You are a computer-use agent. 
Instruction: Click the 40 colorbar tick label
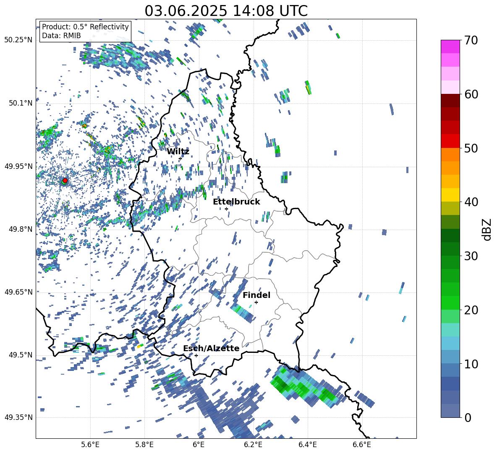pos(471,202)
